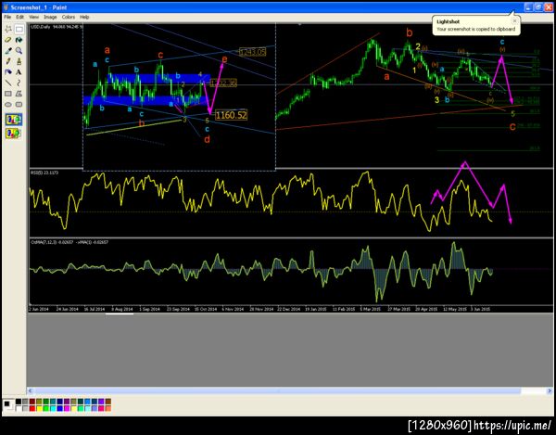Open the Colors menu
Screen dimensions: 556x435
pyautogui.click(x=69, y=17)
